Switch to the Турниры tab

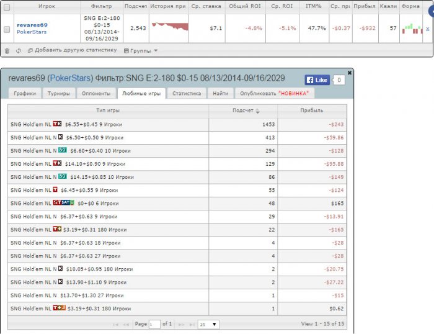pos(59,93)
